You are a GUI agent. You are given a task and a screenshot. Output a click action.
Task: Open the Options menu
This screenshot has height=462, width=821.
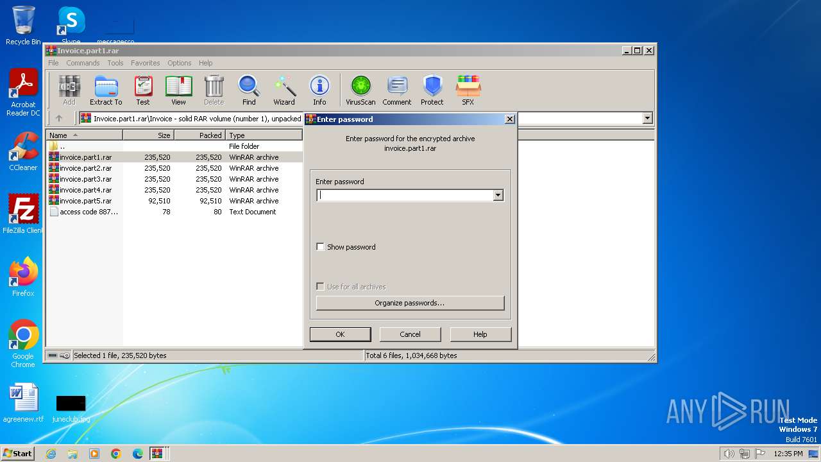click(x=180, y=63)
